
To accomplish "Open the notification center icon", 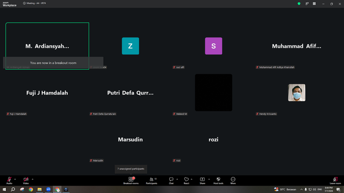I will point(338,189).
